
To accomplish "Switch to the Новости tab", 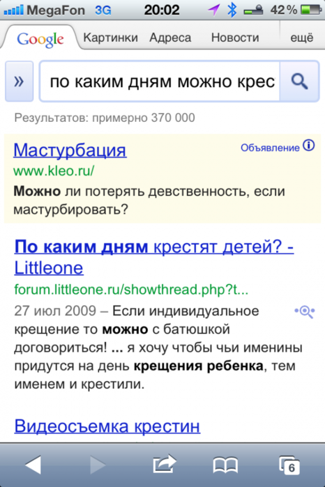I will tap(235, 38).
